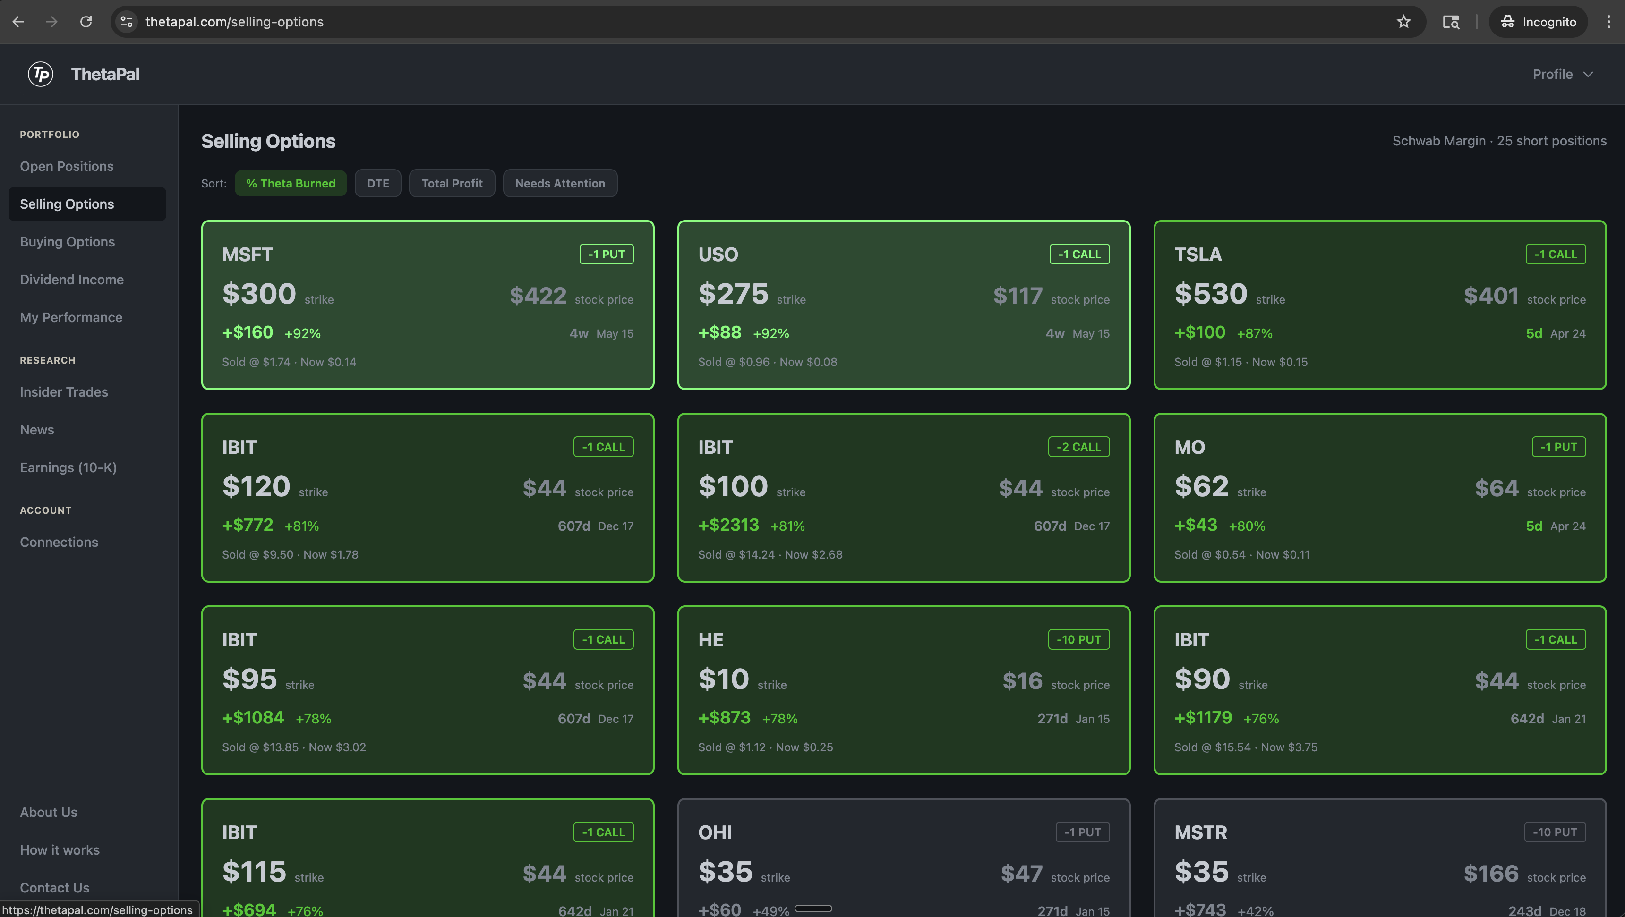The height and width of the screenshot is (917, 1625).
Task: Sort positions by DTE
Action: [378, 184]
